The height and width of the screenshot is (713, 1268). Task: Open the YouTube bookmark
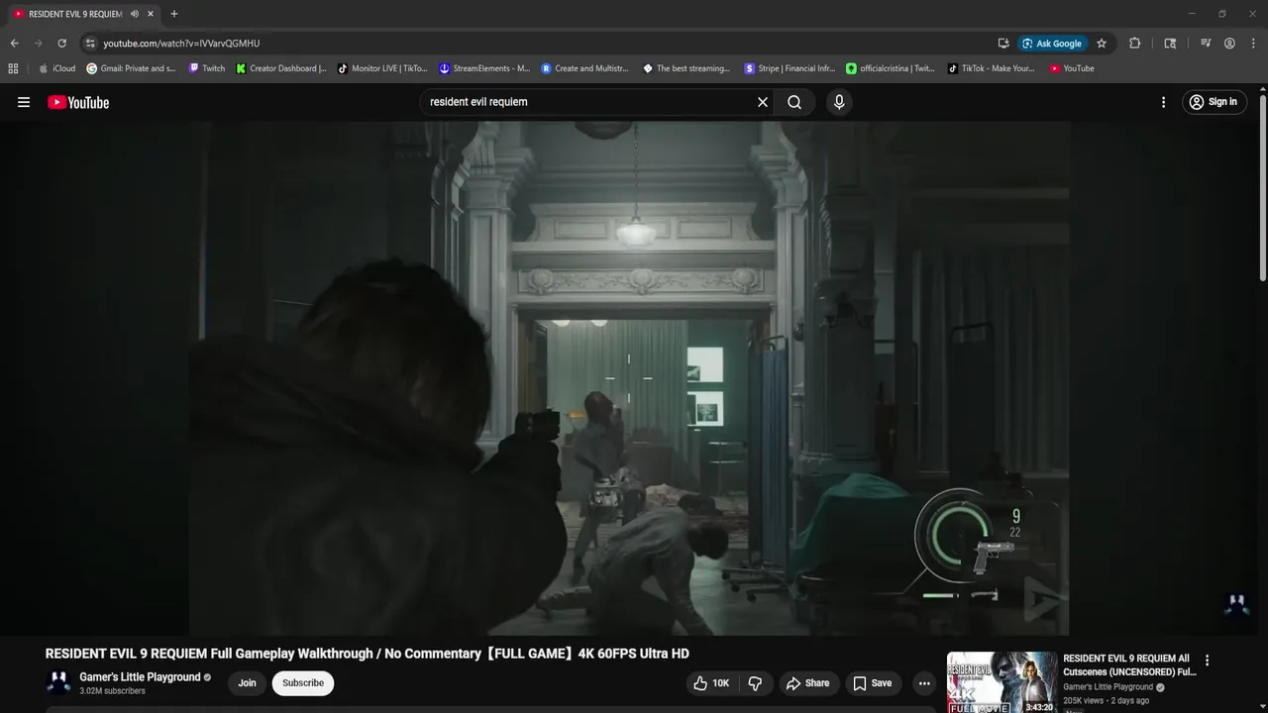1072,68
